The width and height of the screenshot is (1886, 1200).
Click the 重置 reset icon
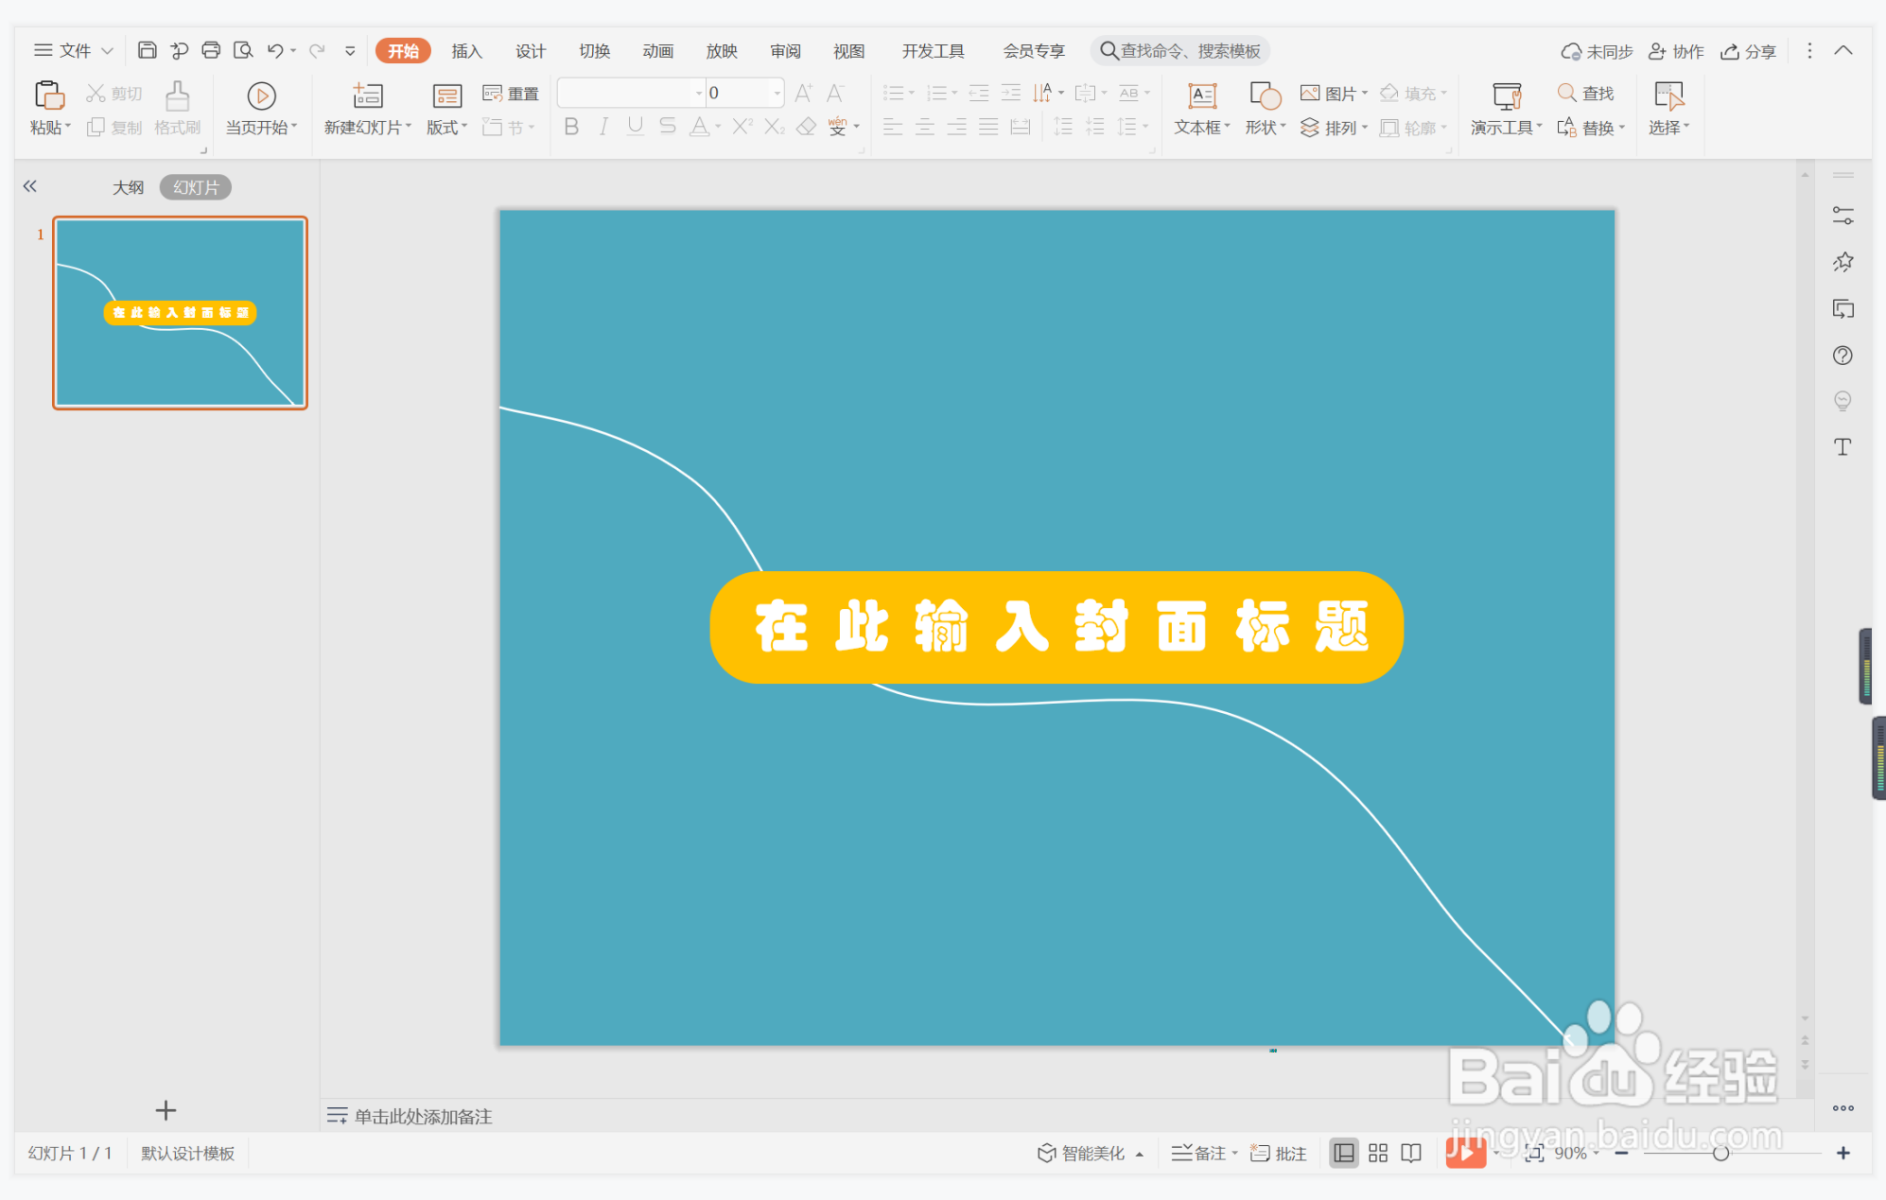click(x=511, y=93)
